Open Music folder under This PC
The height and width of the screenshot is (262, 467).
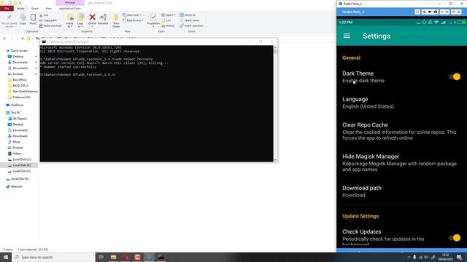(x=17, y=142)
